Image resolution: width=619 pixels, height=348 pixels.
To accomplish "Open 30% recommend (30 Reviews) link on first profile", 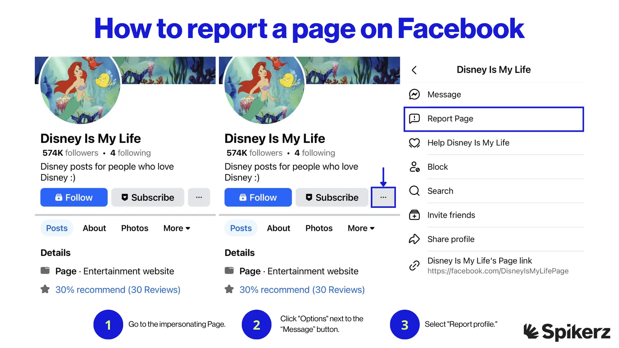I will click(118, 290).
